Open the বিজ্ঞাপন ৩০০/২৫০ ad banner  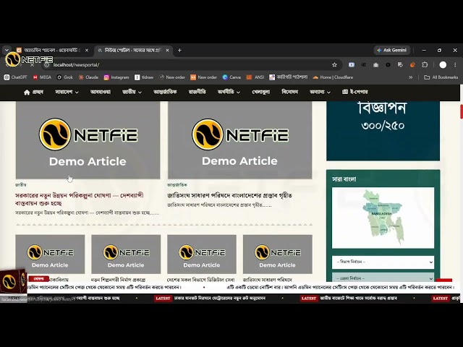(383, 131)
